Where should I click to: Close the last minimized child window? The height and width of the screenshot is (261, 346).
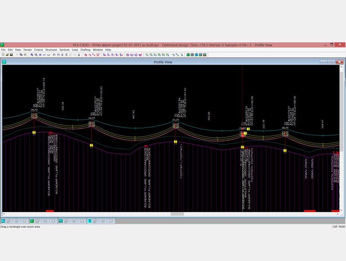click(111, 221)
